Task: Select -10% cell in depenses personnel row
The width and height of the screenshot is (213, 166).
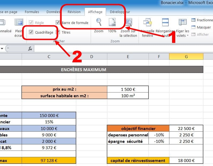Action: tap(159, 135)
